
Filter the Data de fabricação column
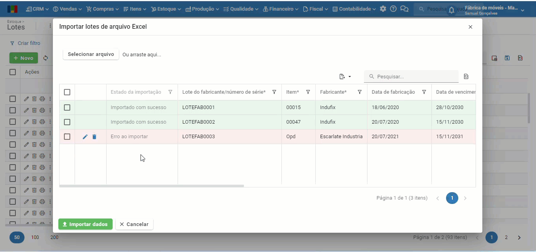tap(424, 92)
